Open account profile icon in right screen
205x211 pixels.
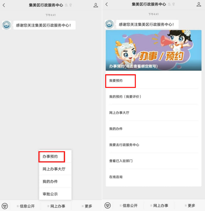[199, 4]
